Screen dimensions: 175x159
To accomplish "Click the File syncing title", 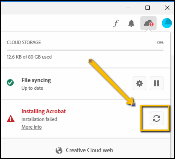I will point(36,80).
